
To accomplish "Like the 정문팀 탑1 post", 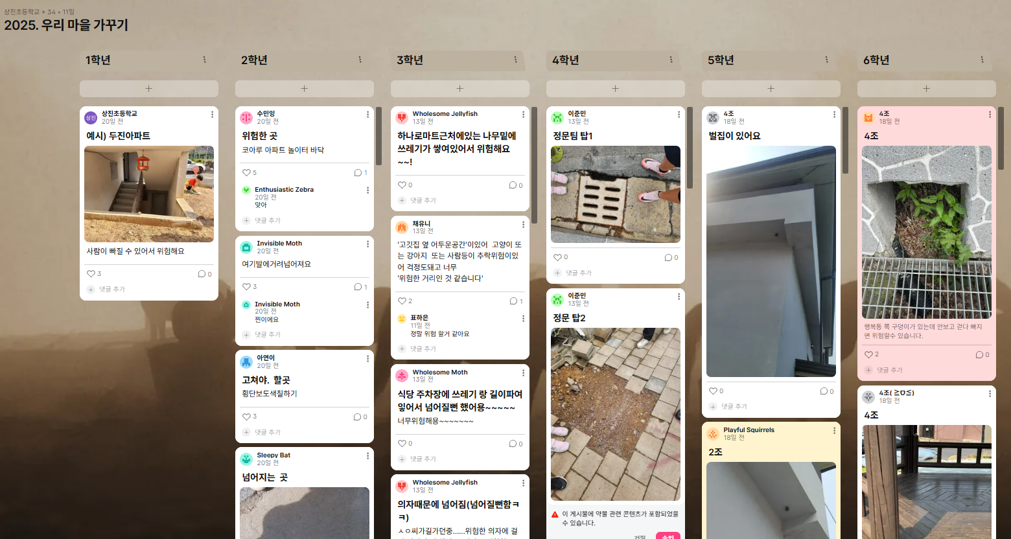I will tap(557, 258).
